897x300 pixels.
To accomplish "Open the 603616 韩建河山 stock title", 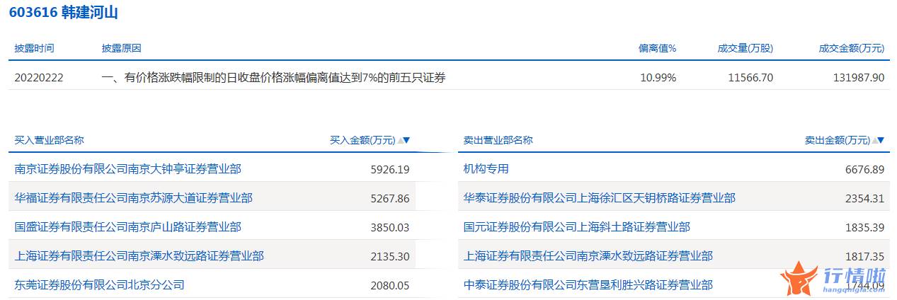I will [x=64, y=12].
